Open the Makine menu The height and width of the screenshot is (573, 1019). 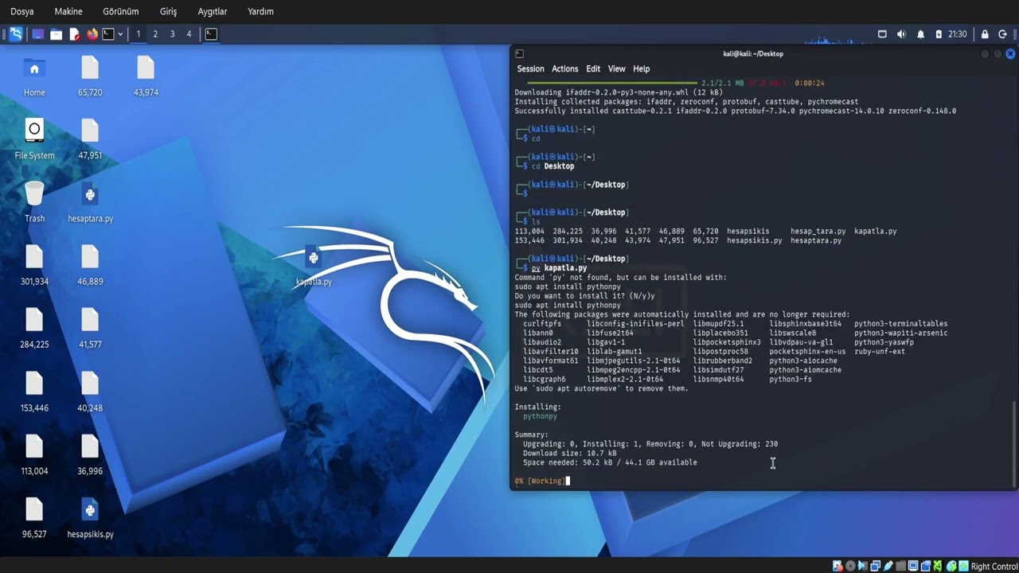[68, 11]
